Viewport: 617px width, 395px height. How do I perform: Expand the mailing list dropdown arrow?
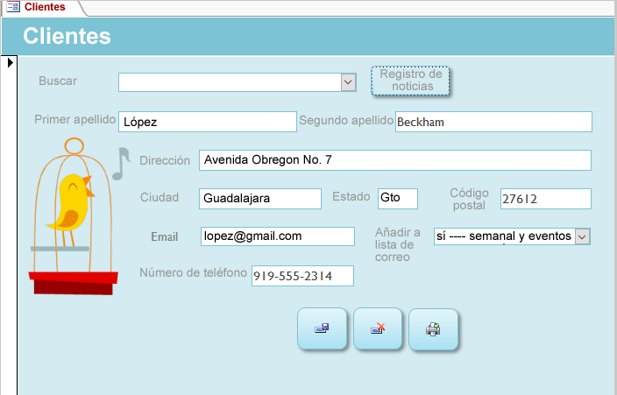(x=582, y=236)
